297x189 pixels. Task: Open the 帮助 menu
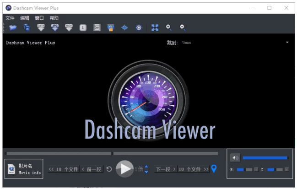(x=54, y=18)
